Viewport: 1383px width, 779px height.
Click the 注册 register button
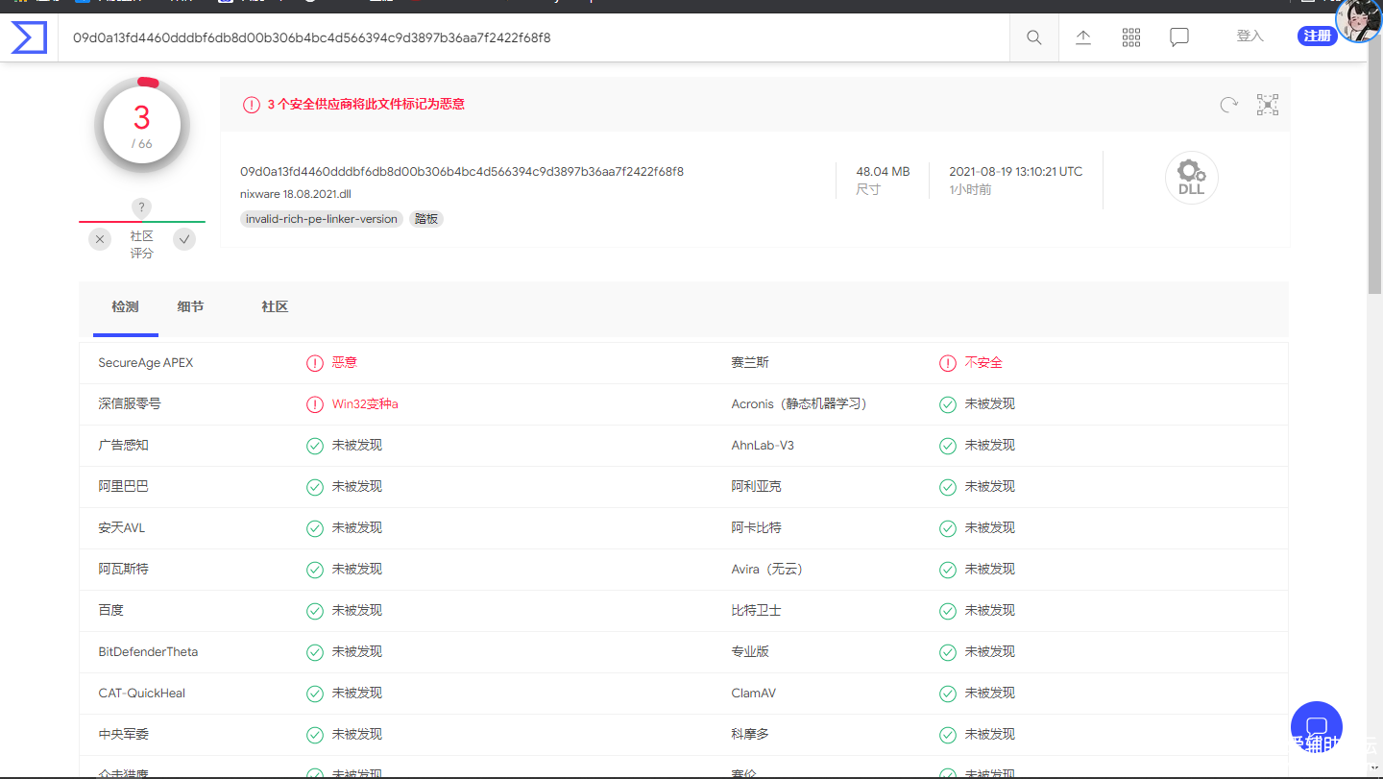coord(1318,37)
